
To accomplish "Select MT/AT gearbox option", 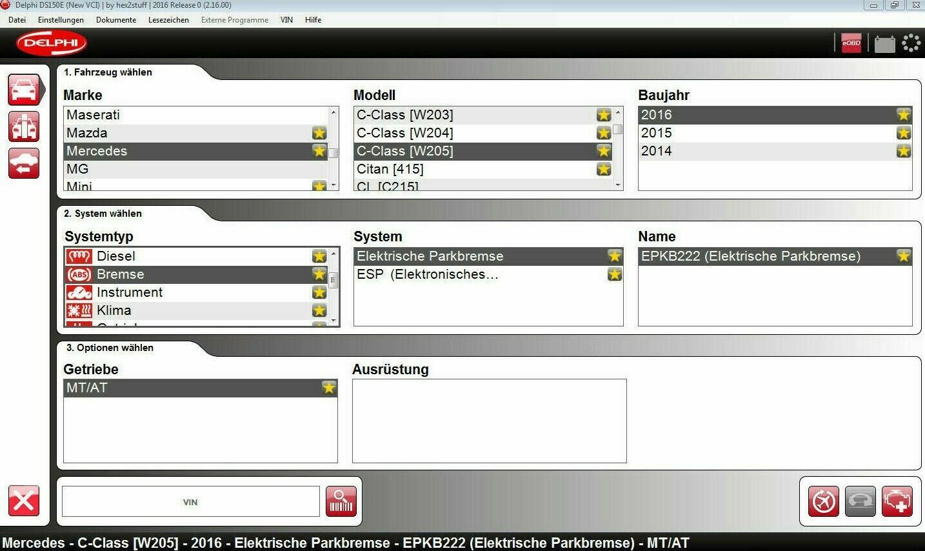I will [201, 388].
